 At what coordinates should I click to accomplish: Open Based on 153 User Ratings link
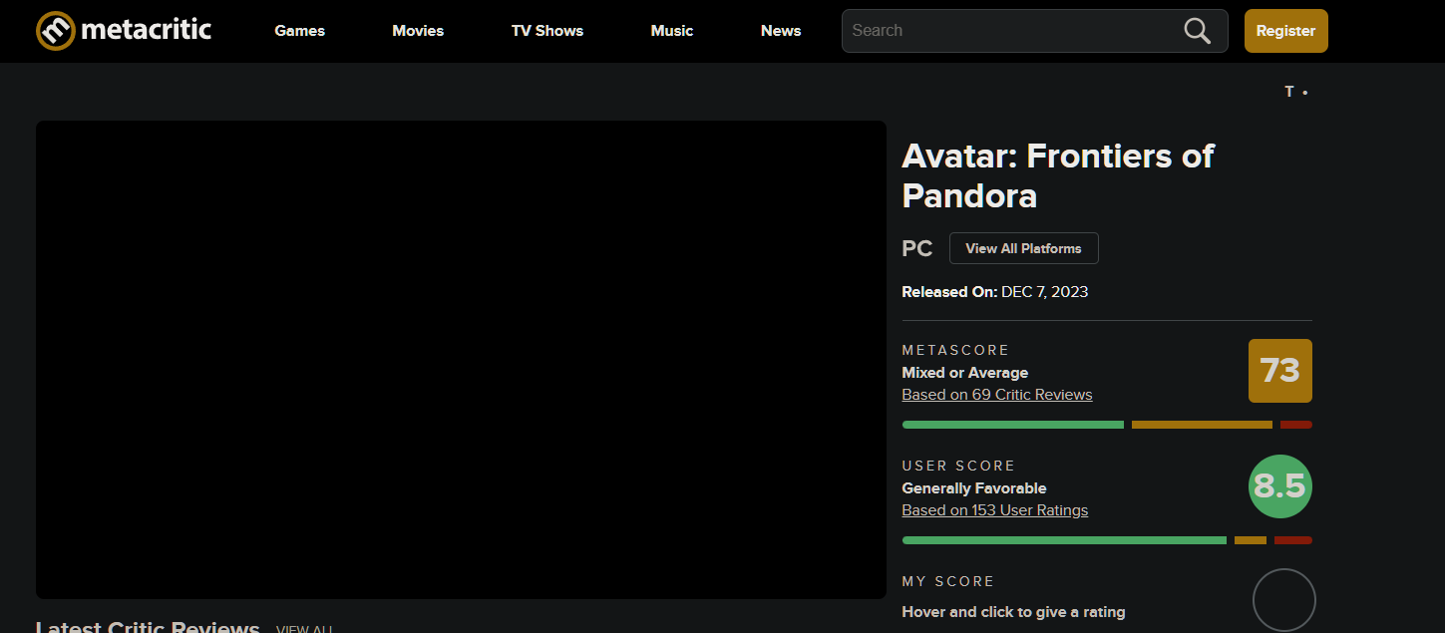click(x=995, y=510)
